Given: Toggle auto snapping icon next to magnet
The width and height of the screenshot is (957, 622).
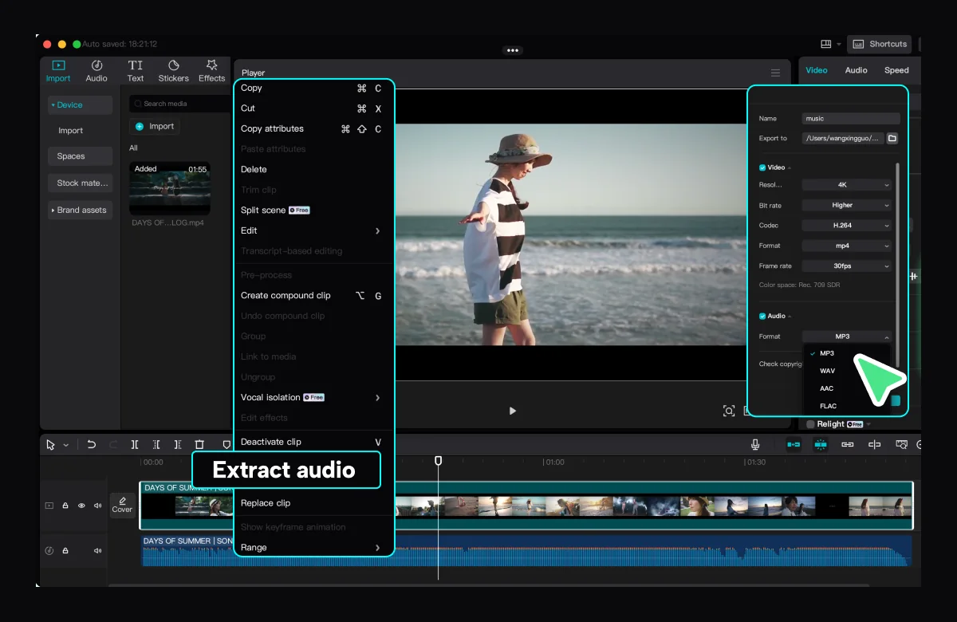Looking at the screenshot, I should (821, 444).
